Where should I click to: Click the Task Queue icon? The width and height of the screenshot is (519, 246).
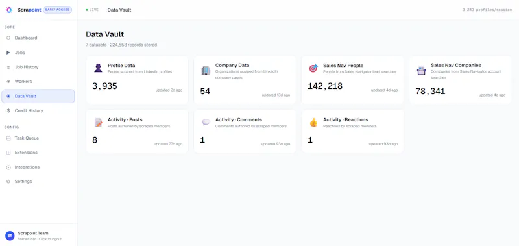coord(8,138)
